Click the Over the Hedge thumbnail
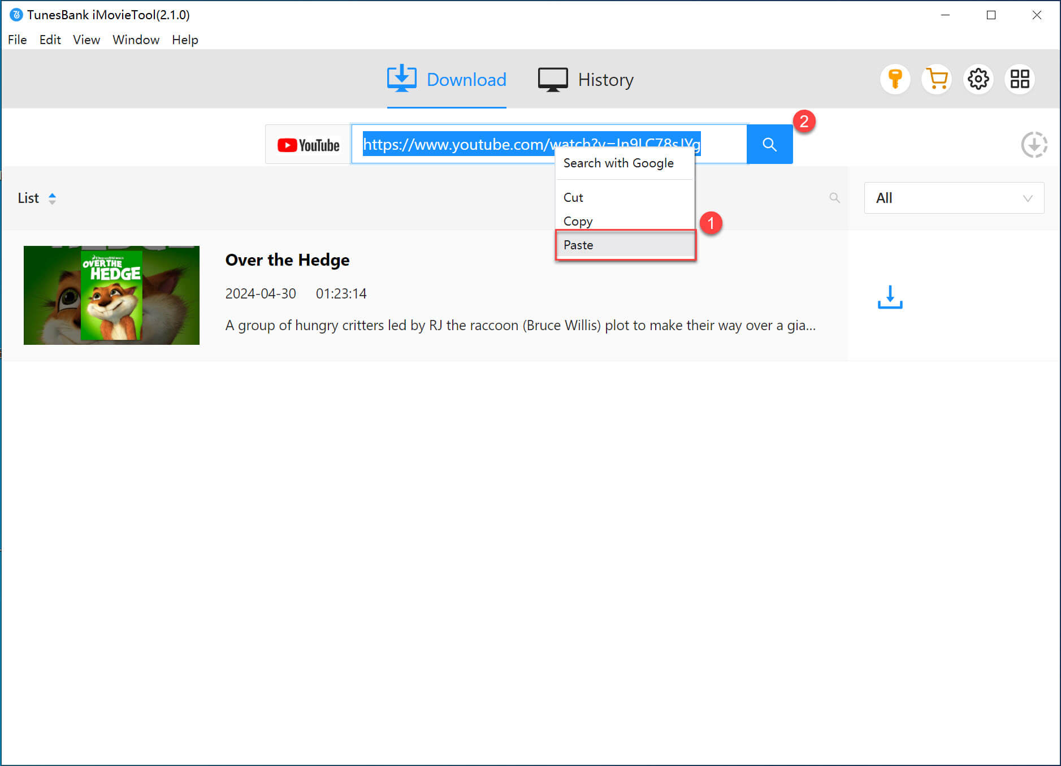1061x766 pixels. [111, 295]
